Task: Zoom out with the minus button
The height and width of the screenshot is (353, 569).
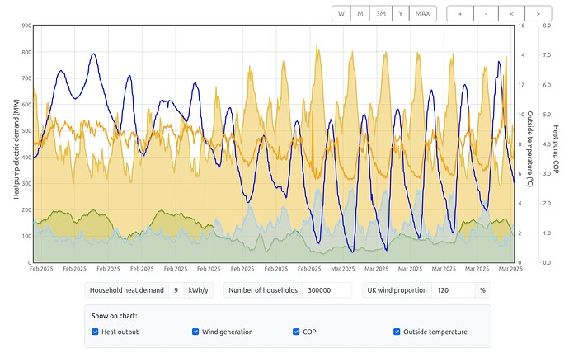Action: pyautogui.click(x=486, y=13)
